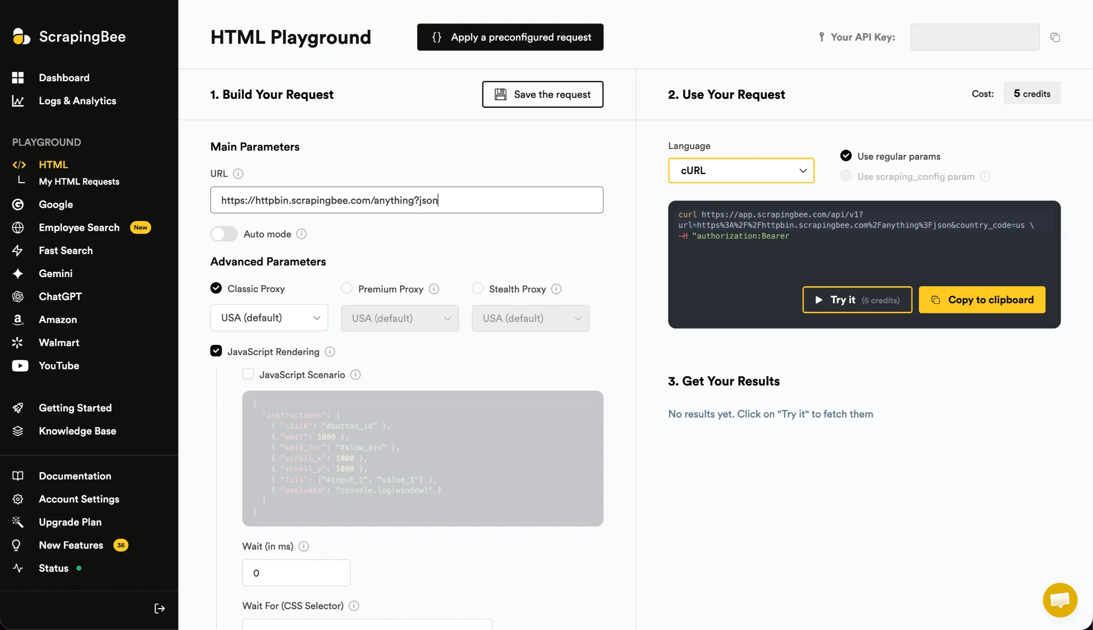Click the Getting Started rocket icon
The height and width of the screenshot is (630, 1093).
pyautogui.click(x=18, y=408)
